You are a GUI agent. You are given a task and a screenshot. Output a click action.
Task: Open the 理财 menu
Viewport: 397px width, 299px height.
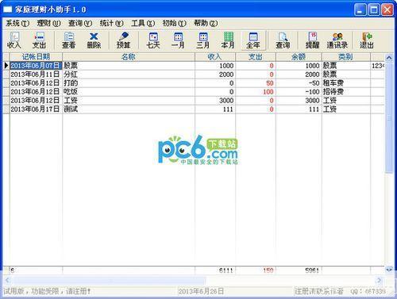tap(48, 23)
